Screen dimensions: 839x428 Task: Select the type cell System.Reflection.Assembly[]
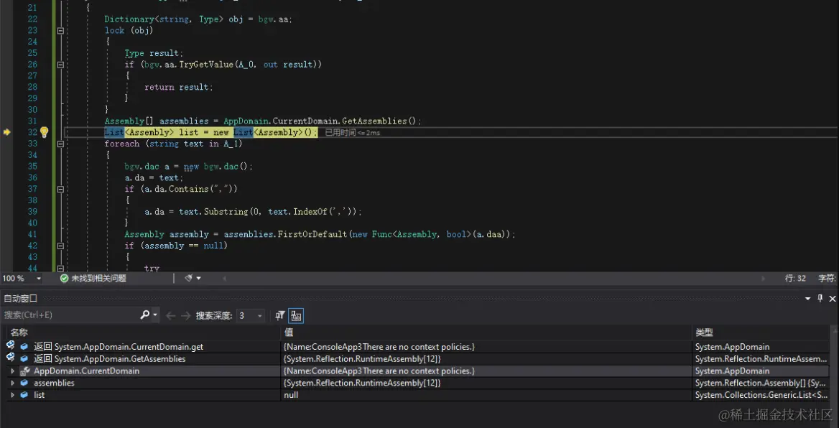761,383
